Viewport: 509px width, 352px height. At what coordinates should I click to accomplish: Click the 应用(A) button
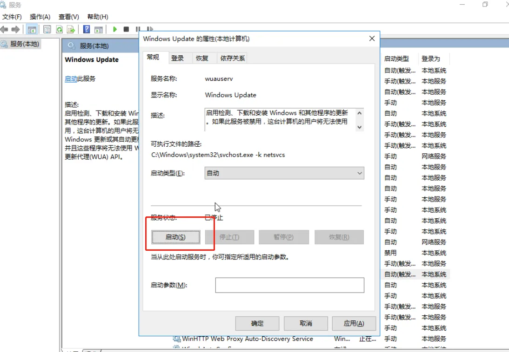[x=354, y=323]
